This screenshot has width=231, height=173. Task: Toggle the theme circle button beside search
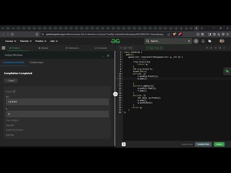pos(196,41)
